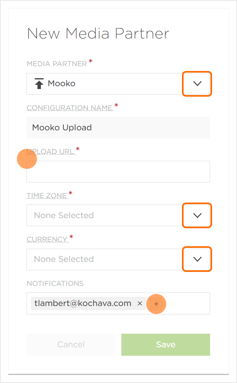Select the tlambert@kochava.com email tag

pyautogui.click(x=83, y=303)
